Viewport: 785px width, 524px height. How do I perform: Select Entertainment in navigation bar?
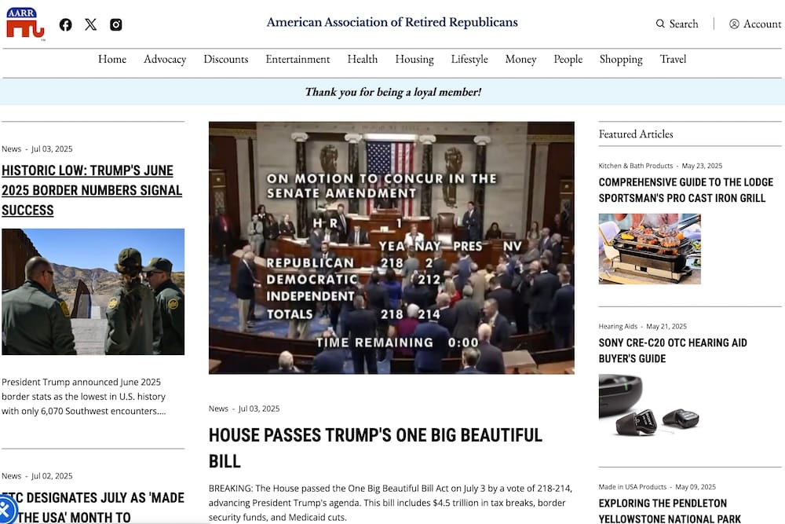pos(298,59)
